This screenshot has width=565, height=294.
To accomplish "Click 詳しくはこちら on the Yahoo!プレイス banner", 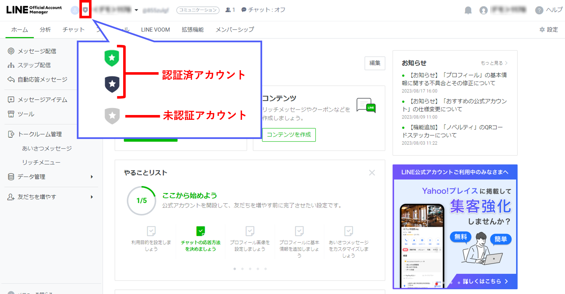I will (x=485, y=281).
